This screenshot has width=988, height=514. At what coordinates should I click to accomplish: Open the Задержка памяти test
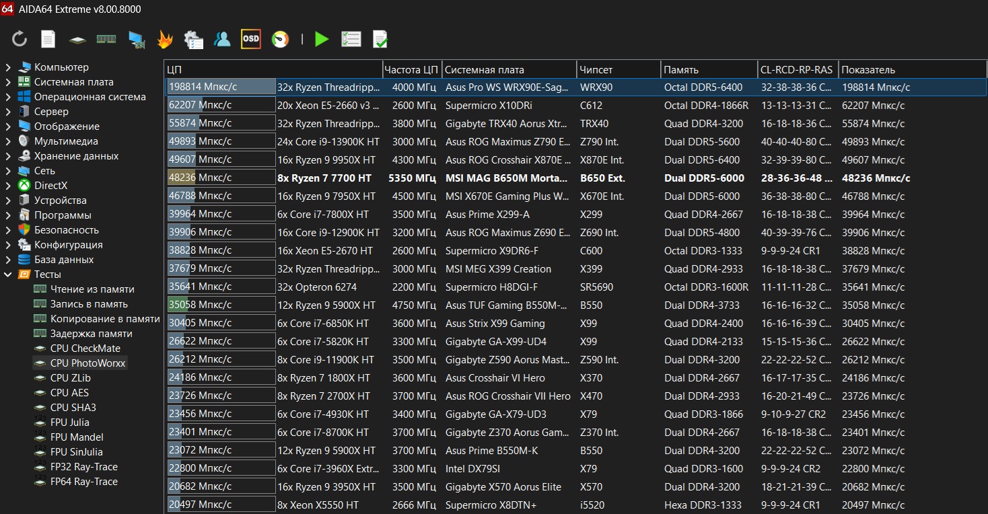92,334
